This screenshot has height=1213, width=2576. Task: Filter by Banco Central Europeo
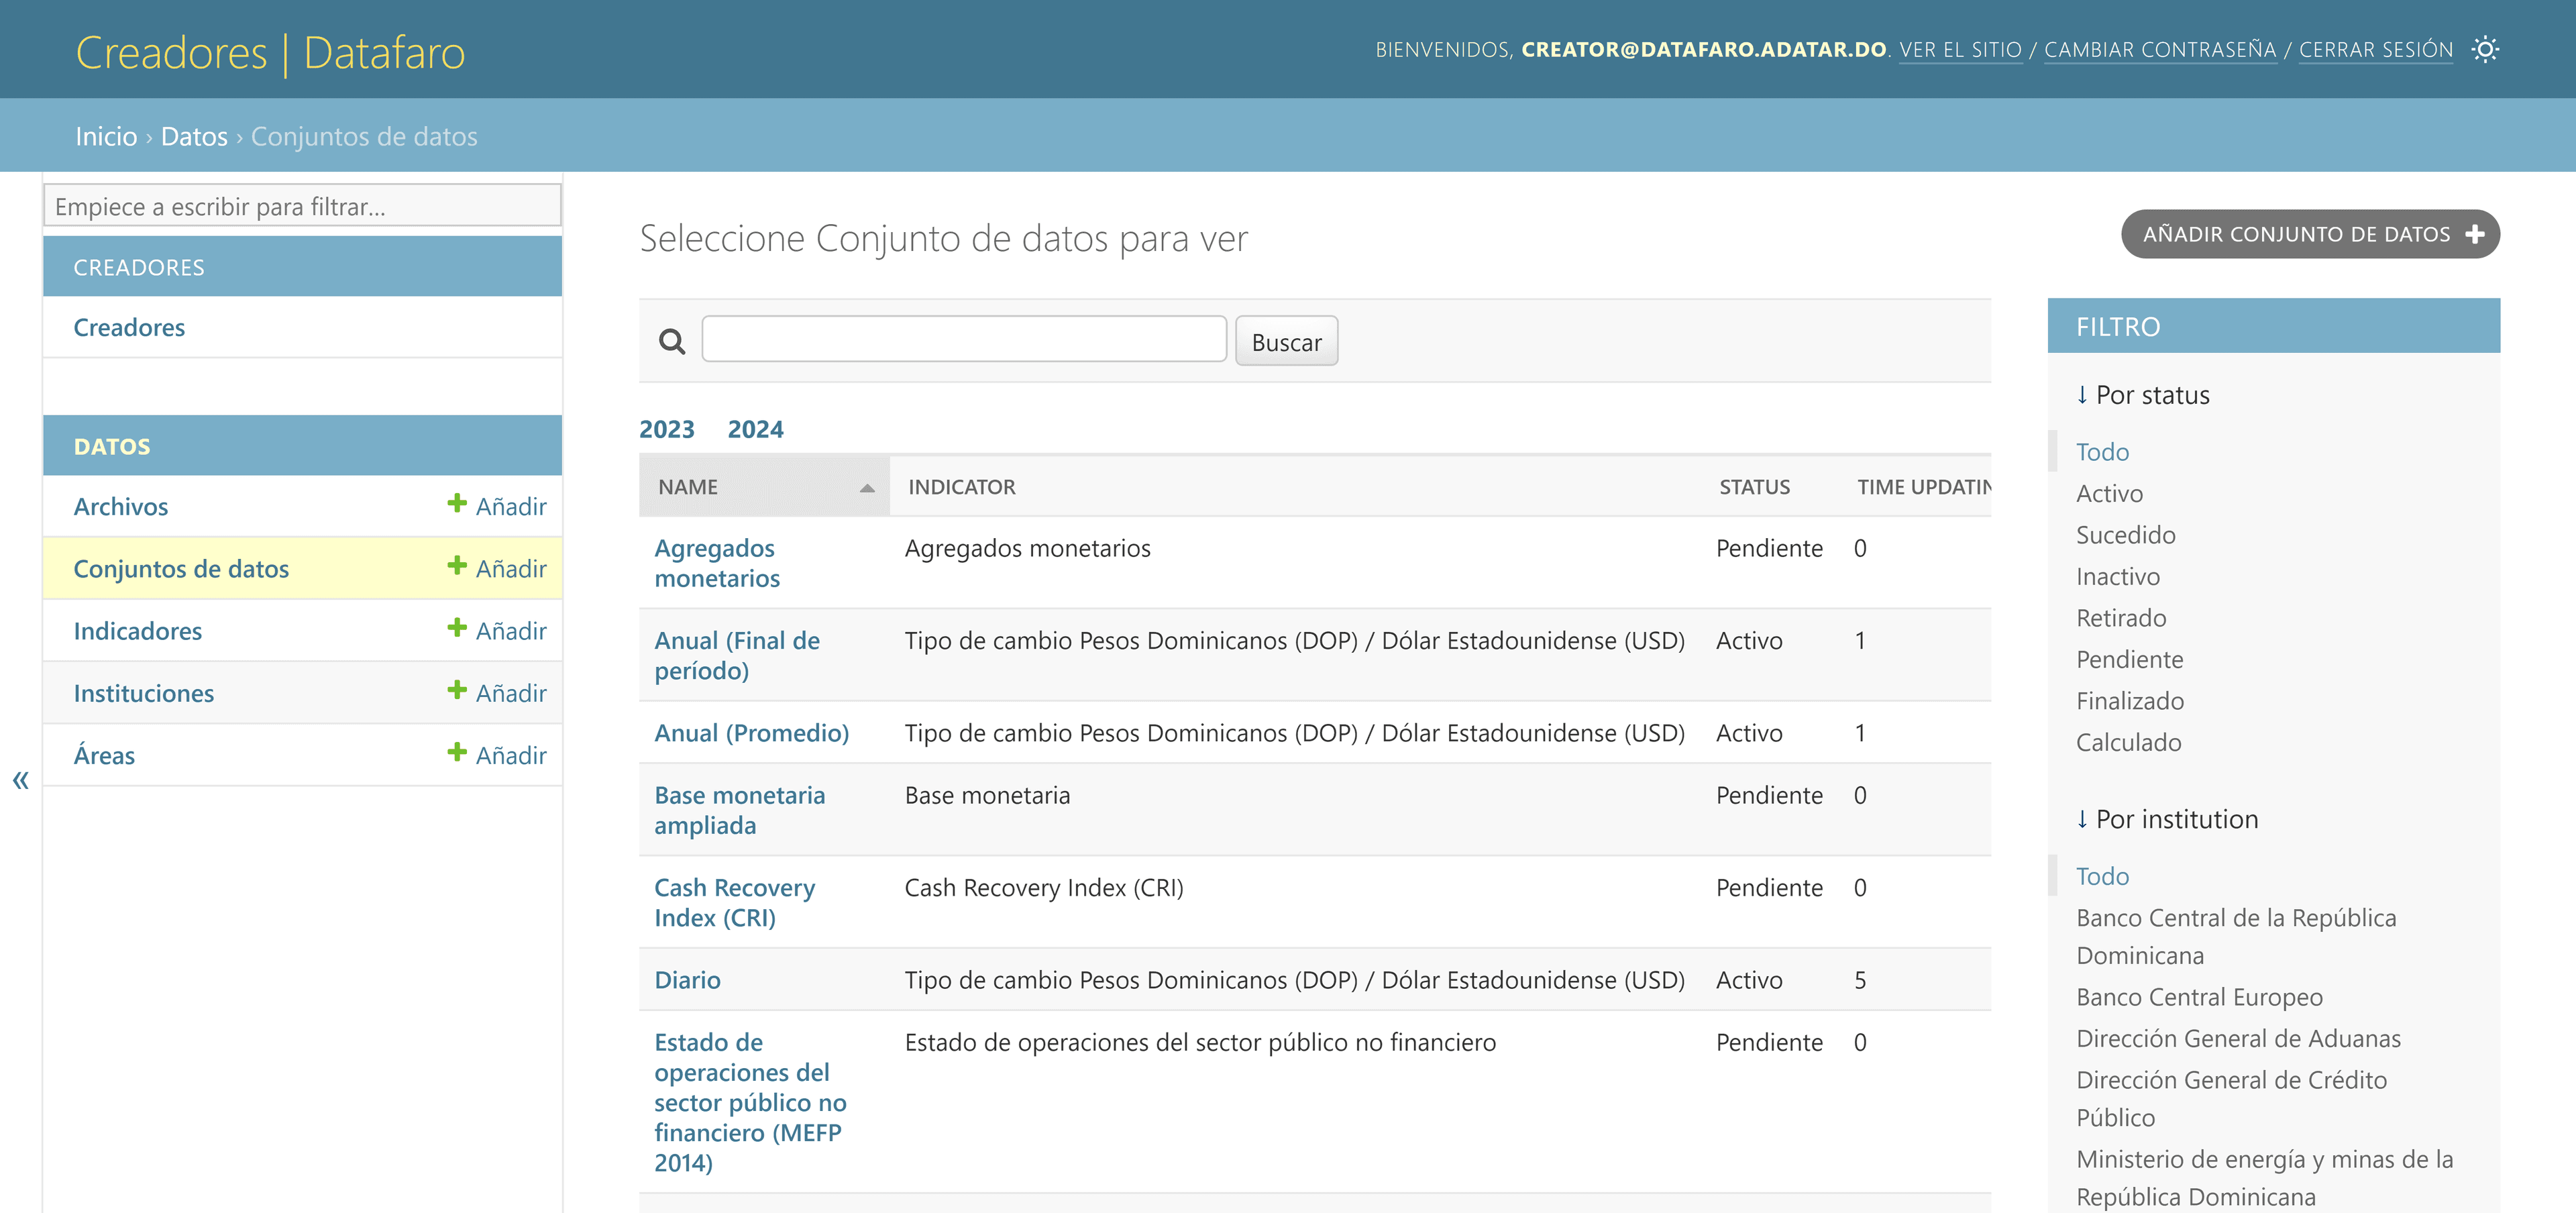[2199, 997]
